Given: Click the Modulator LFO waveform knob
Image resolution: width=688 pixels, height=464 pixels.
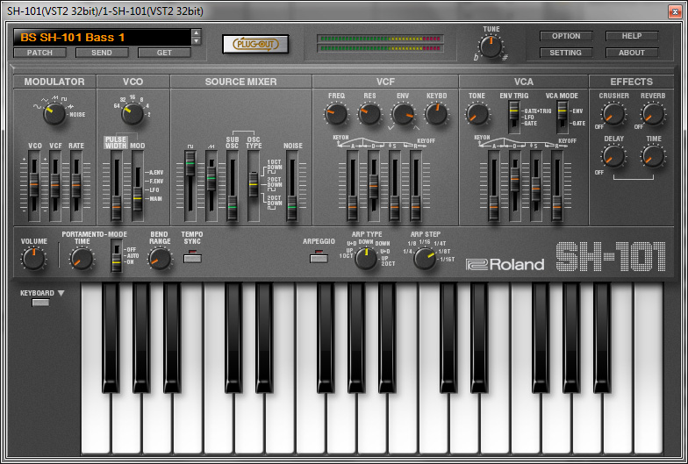Looking at the screenshot, I should click(x=54, y=114).
